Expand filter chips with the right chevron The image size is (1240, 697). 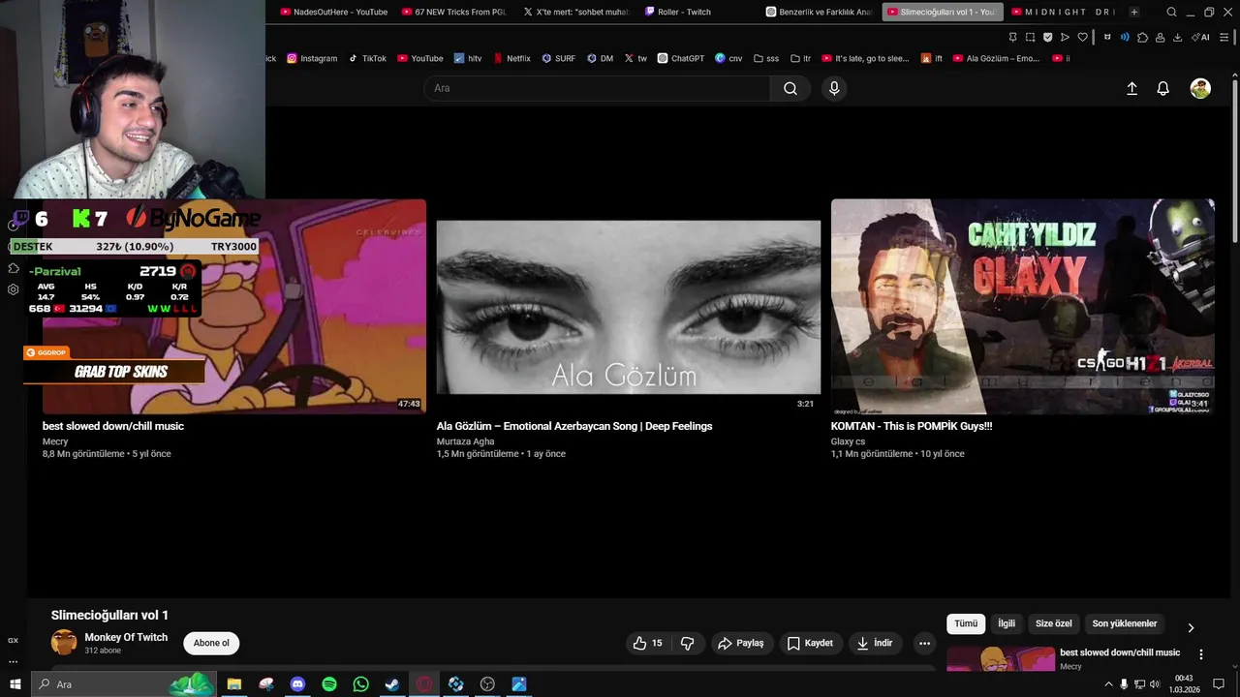coord(1191,627)
